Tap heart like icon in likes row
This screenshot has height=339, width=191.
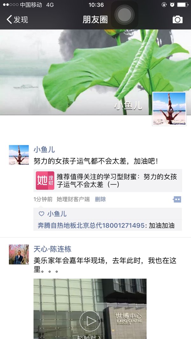[x=41, y=214]
